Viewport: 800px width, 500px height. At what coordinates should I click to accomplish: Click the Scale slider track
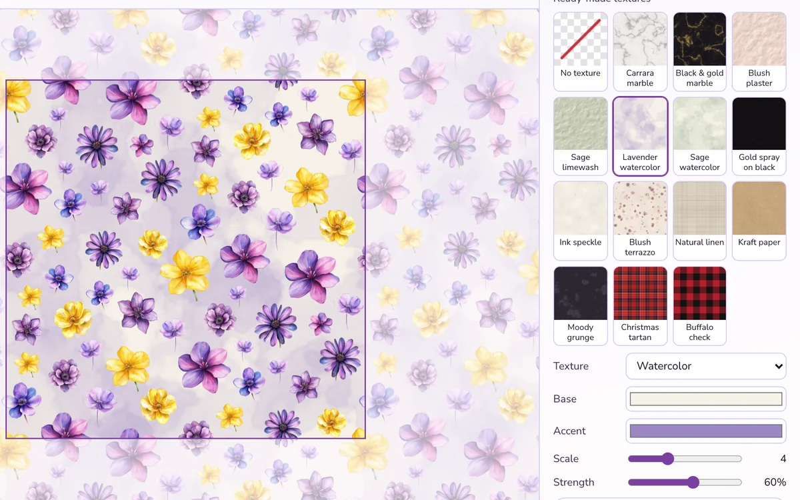pyautogui.click(x=685, y=459)
